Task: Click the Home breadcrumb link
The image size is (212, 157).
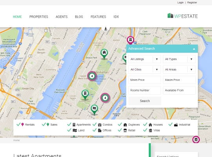Action: tap(16, 140)
